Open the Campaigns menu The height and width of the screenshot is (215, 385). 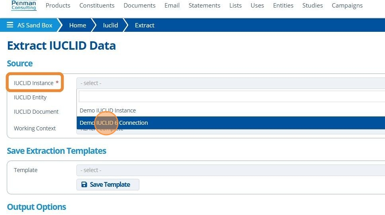coord(347,6)
